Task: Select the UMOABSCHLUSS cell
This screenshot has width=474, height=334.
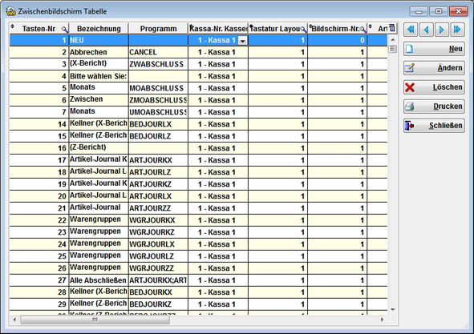Action: (158, 112)
